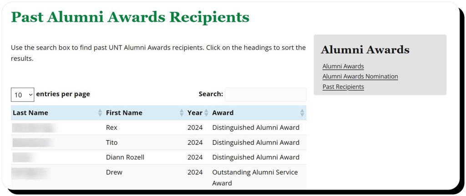The image size is (466, 196).
Task: Click the Year column sort arrows
Action: (x=206, y=113)
